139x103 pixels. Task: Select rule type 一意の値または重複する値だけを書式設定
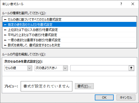69,40
